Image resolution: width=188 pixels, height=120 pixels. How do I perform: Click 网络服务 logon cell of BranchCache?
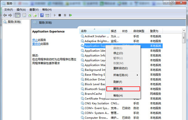click(155, 94)
